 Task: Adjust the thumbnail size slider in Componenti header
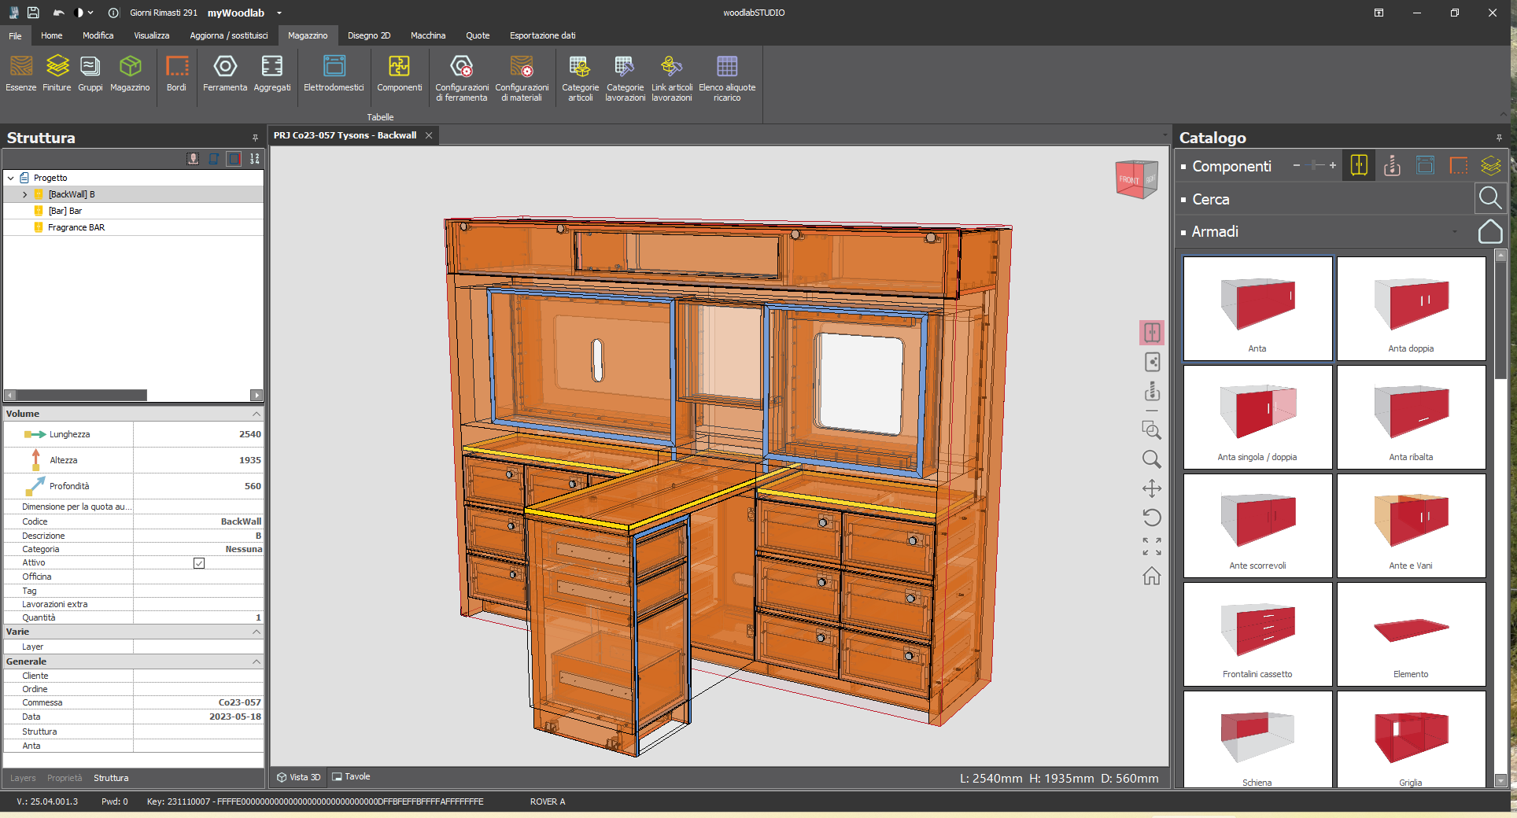click(x=1313, y=166)
